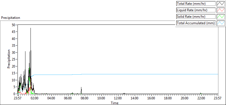The height and width of the screenshot is (105, 226).
Task: Click the 45 value on the y-axis
Action: tap(14, 32)
